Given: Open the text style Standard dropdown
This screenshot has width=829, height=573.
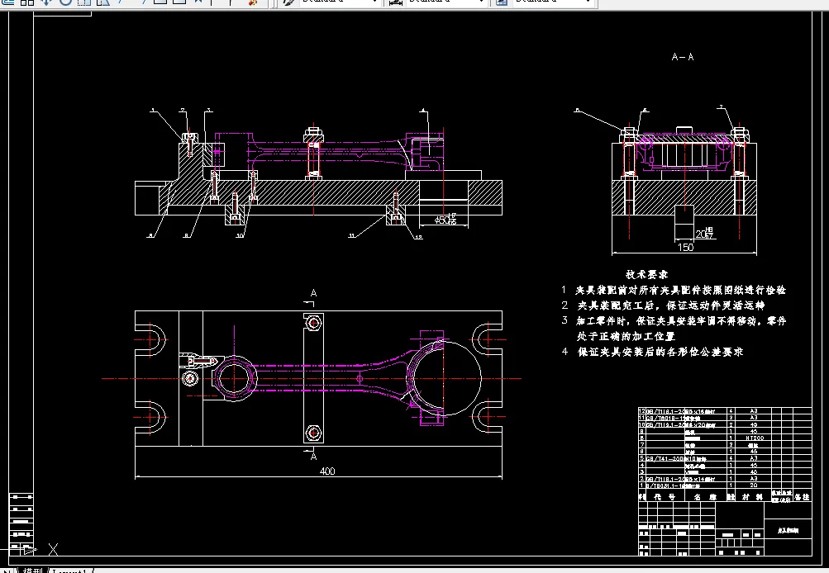Looking at the screenshot, I should 340,2.
